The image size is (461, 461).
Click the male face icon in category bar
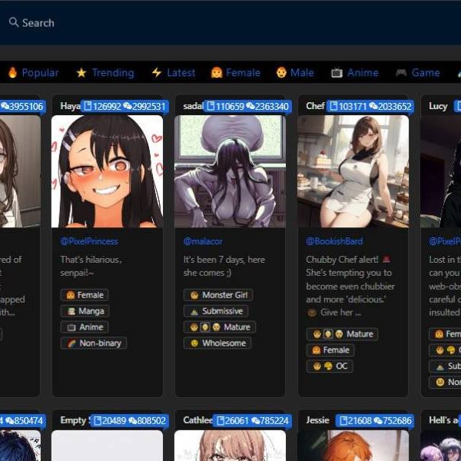tap(281, 73)
